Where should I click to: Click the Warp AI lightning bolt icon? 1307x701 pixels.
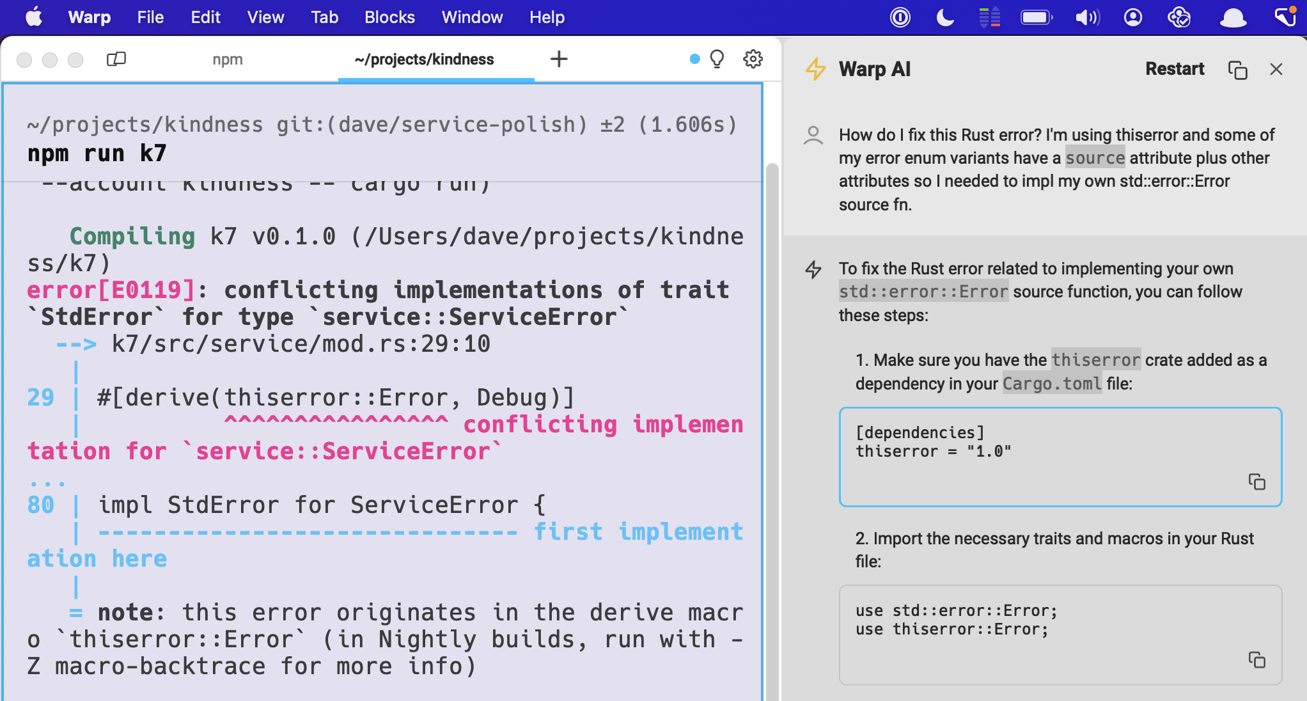click(815, 69)
